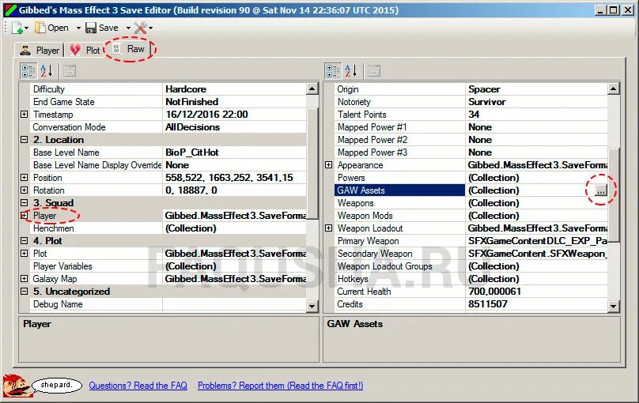Open the Questions? Read the FAQ link
The height and width of the screenshot is (403, 639).
coord(138,386)
